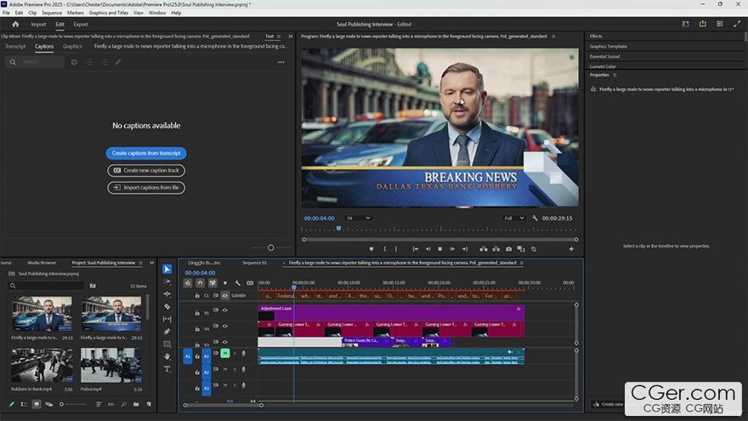Switch Project panel to freeform view

48,404
